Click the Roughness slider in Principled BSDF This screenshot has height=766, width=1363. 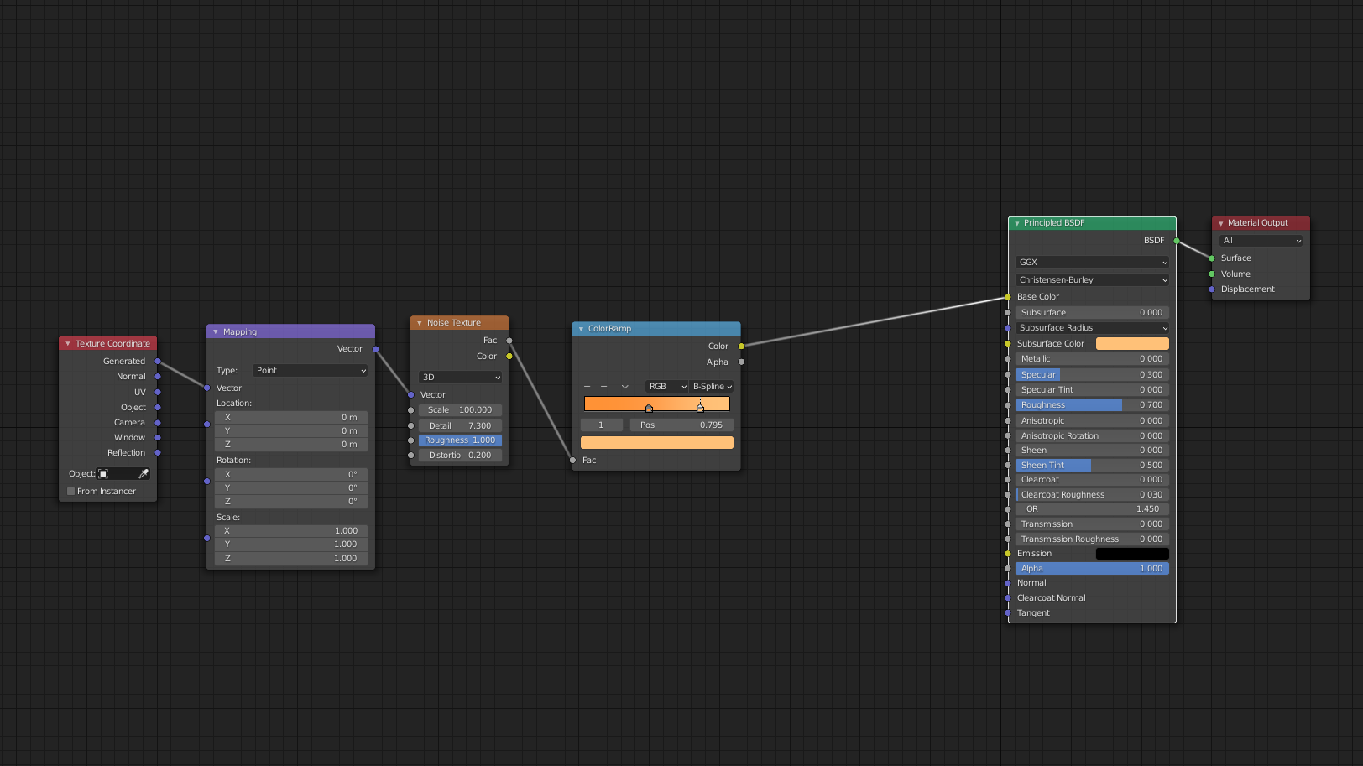click(1092, 405)
